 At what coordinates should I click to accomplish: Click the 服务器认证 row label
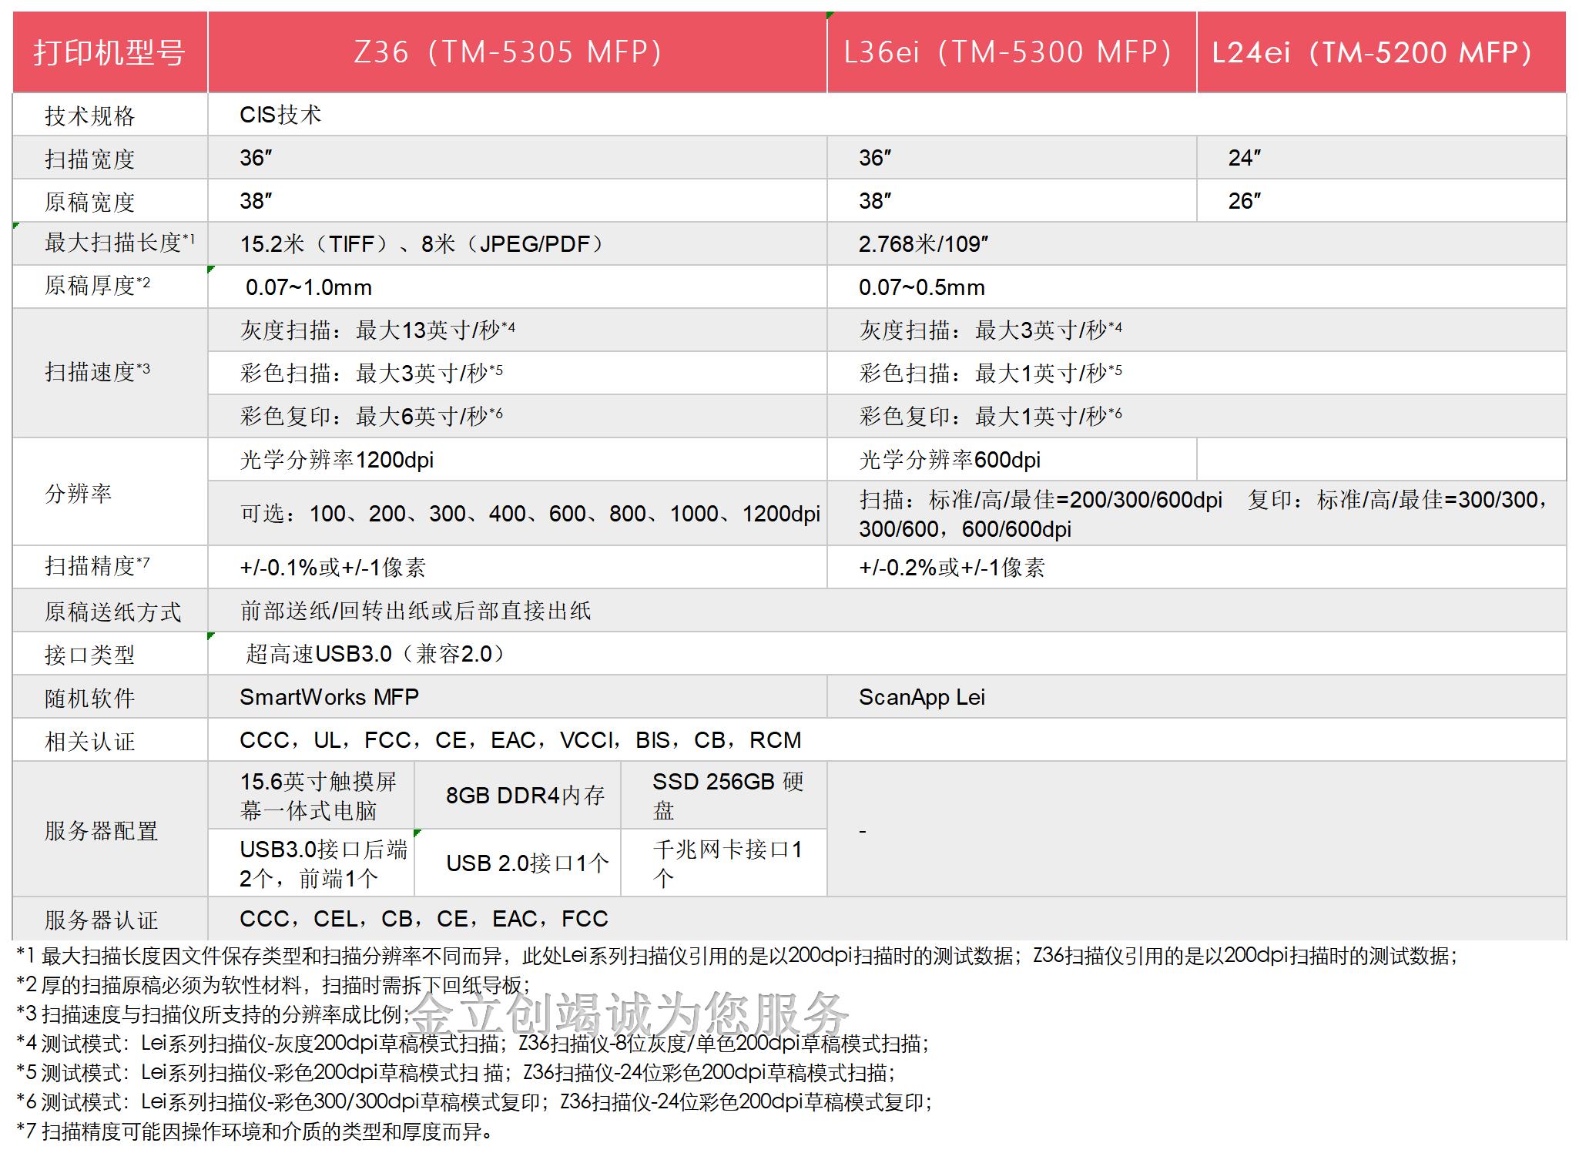click(x=110, y=919)
